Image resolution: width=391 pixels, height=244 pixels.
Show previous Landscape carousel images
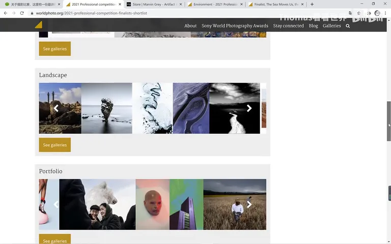(x=56, y=108)
